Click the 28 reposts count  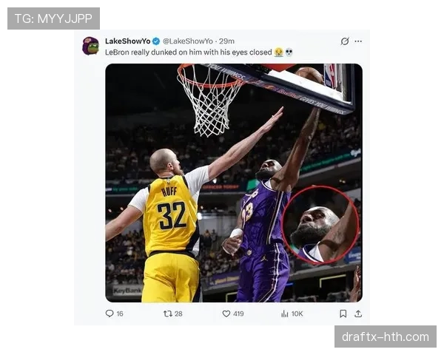178,314
